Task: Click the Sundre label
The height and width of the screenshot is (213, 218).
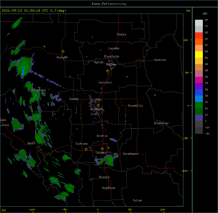Action: (74, 99)
